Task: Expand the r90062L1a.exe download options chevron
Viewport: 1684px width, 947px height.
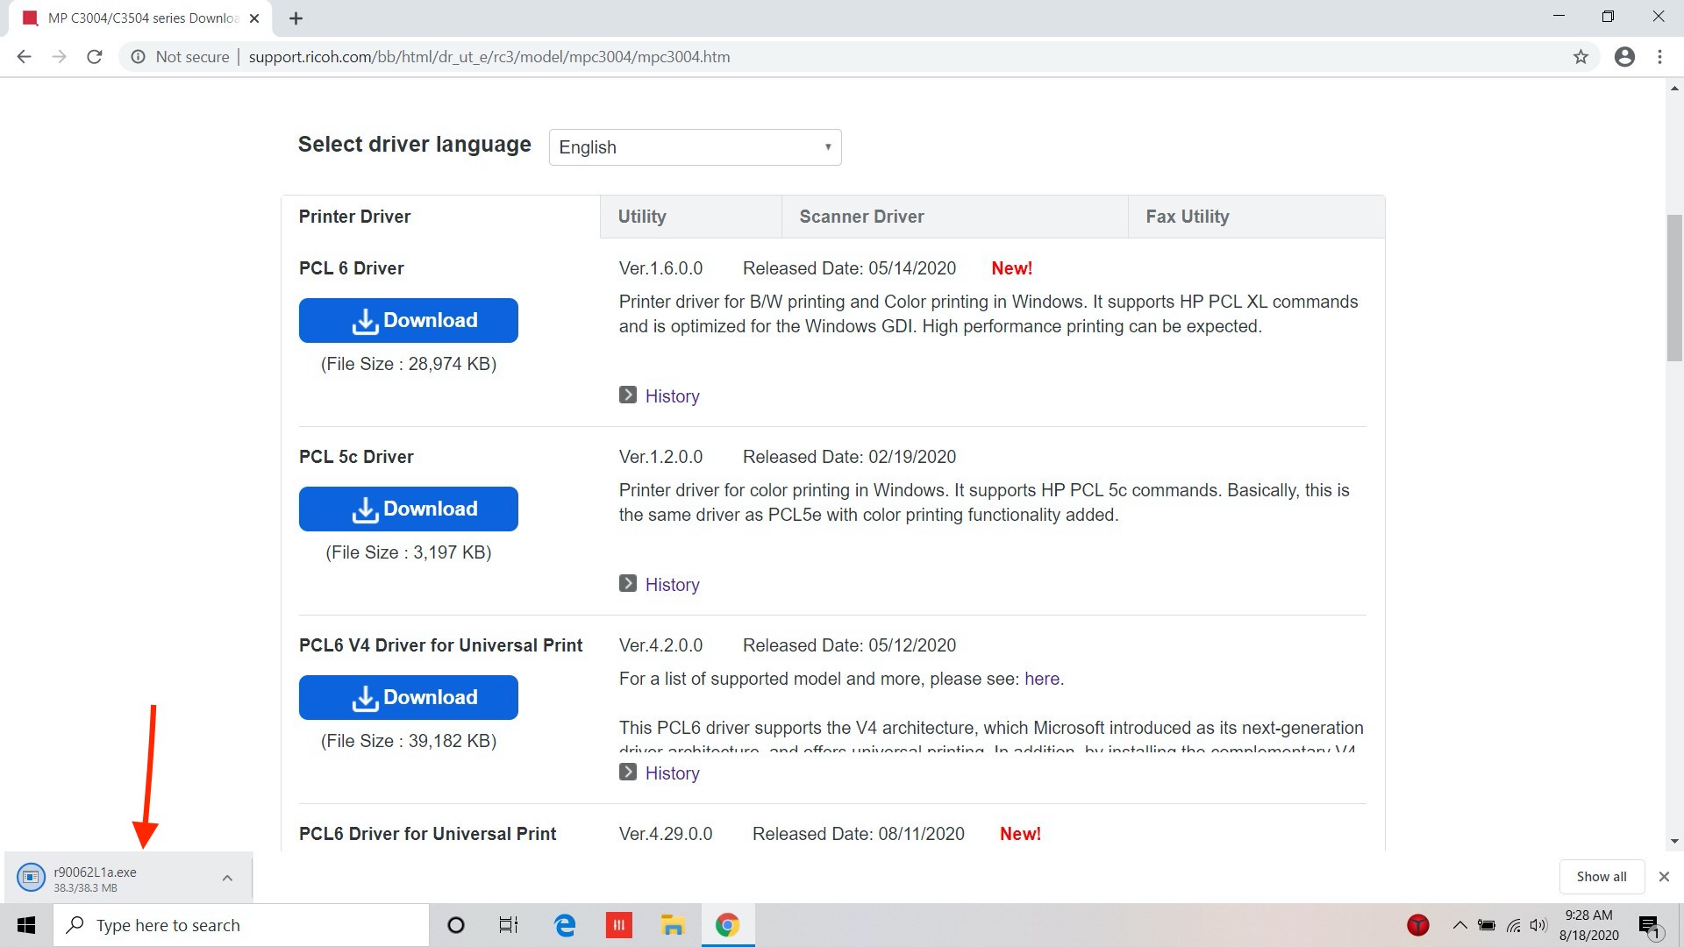Action: [227, 878]
